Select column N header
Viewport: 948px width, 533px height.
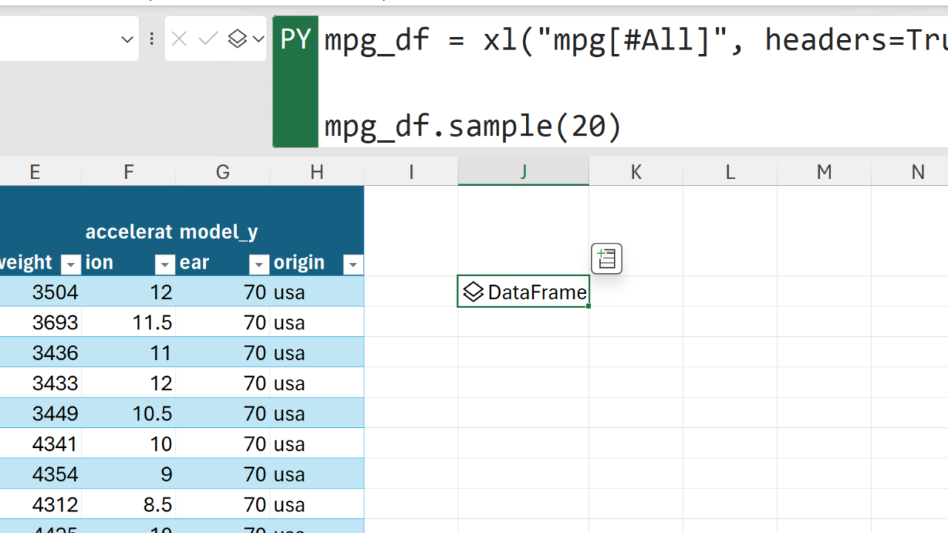pos(910,172)
